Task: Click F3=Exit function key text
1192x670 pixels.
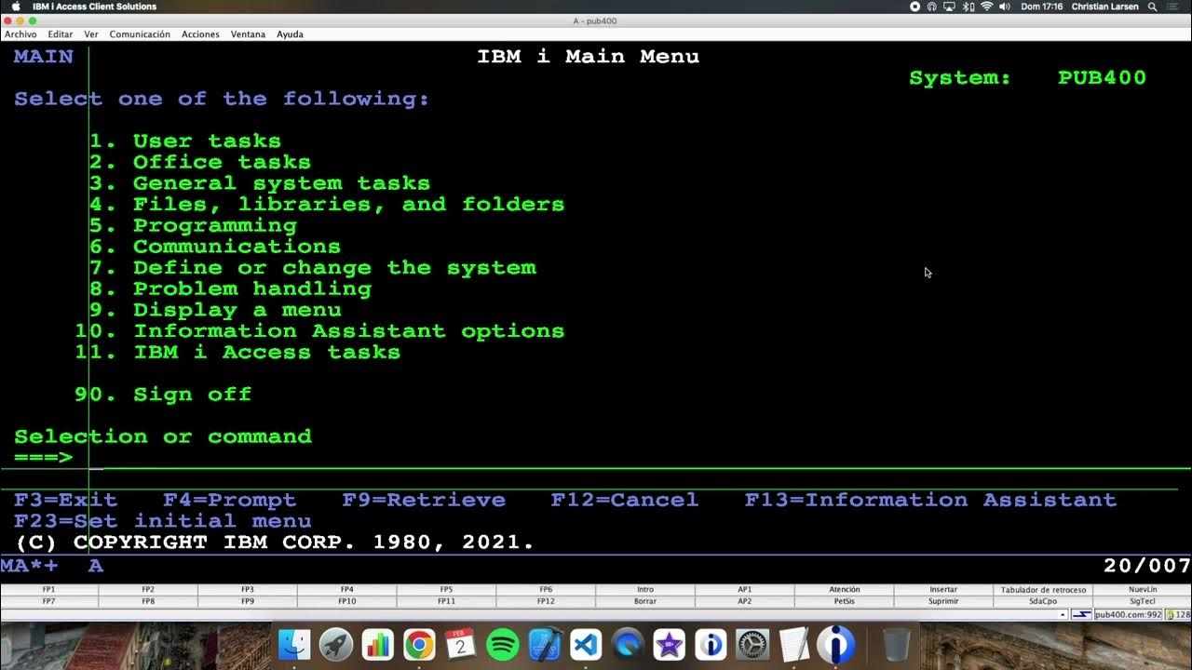Action: pos(65,500)
